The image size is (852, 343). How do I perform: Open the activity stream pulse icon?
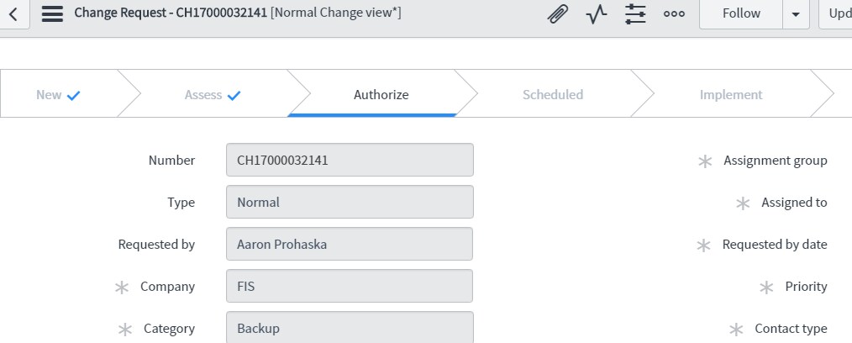coord(597,14)
